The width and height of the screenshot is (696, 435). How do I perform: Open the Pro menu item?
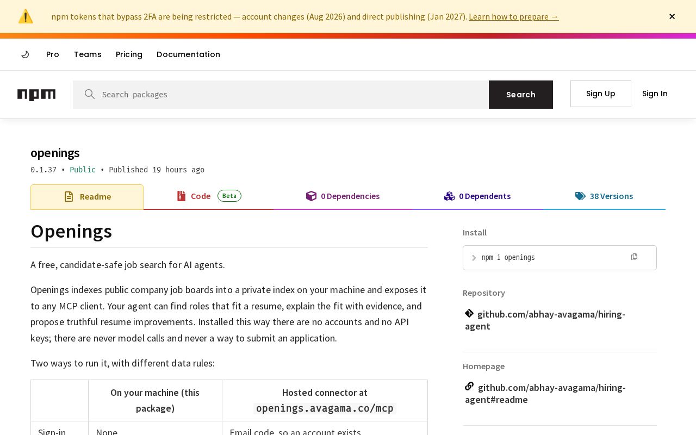click(x=53, y=54)
